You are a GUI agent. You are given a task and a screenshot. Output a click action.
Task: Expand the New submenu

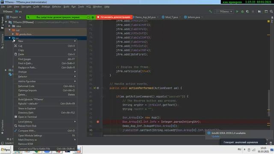point(45,41)
